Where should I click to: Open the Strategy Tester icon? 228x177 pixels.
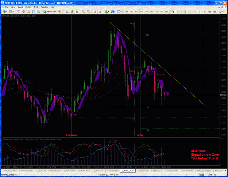click(38, 12)
